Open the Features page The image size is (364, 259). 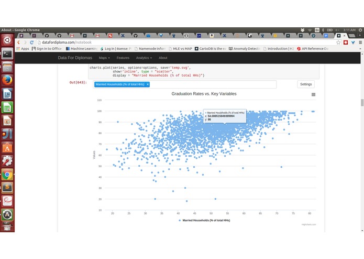[x=123, y=58]
